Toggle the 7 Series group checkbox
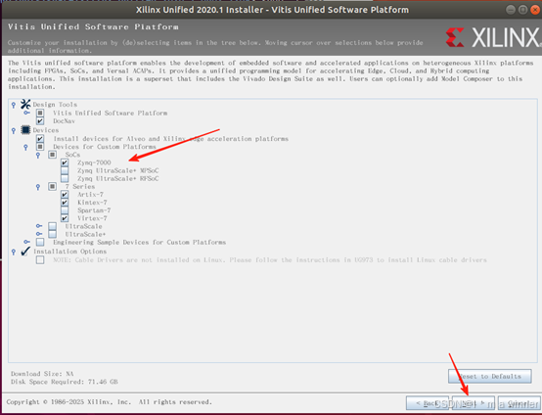This screenshot has width=542, height=415. pyautogui.click(x=52, y=186)
